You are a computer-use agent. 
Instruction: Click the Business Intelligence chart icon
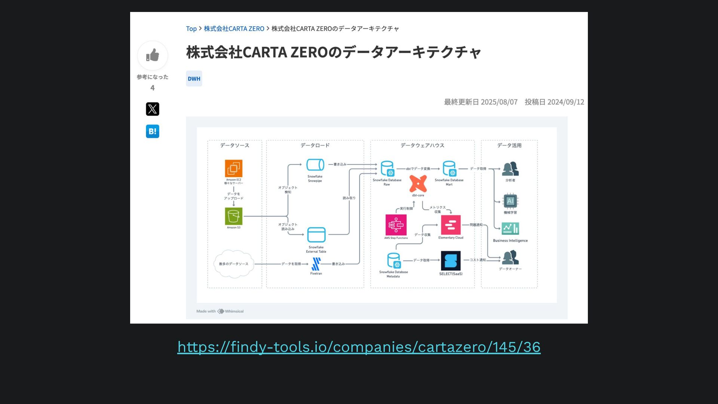510,228
